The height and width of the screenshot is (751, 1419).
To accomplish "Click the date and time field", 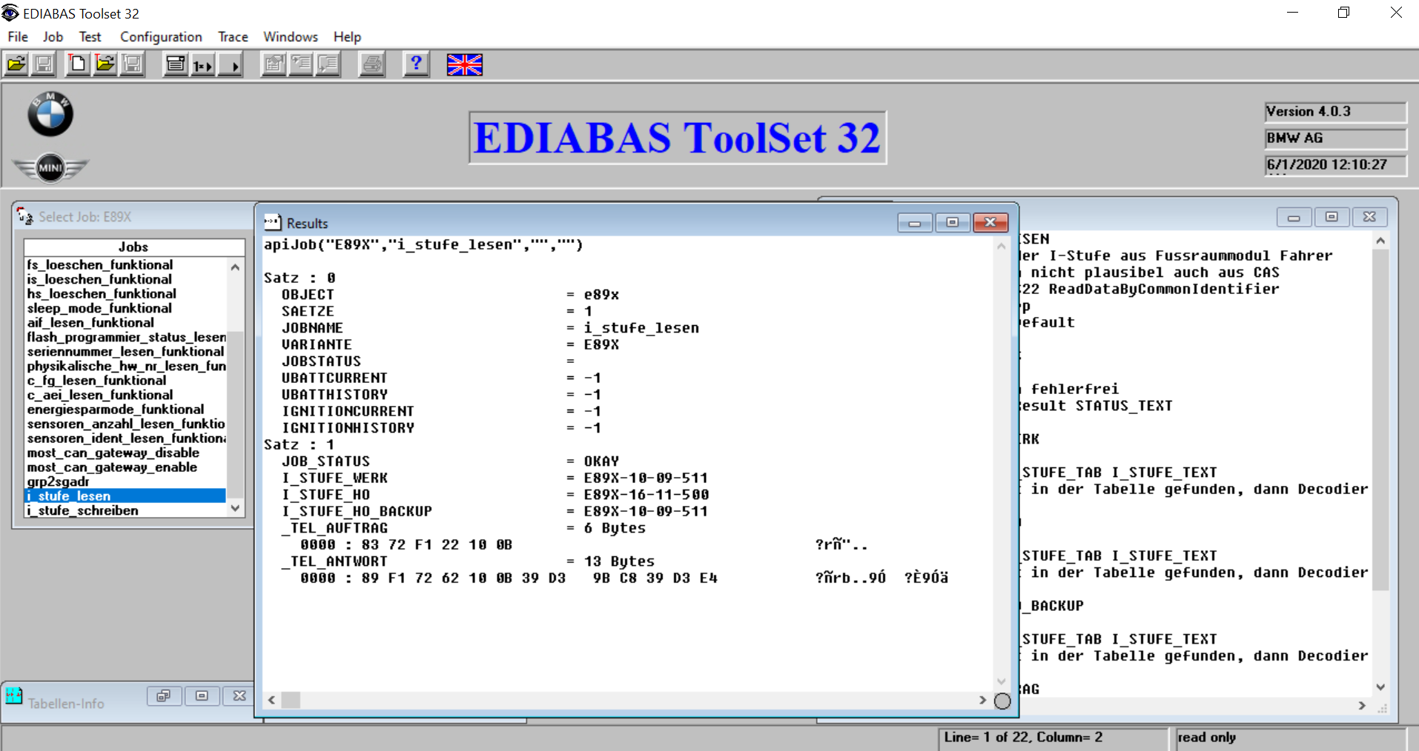I will (1335, 165).
